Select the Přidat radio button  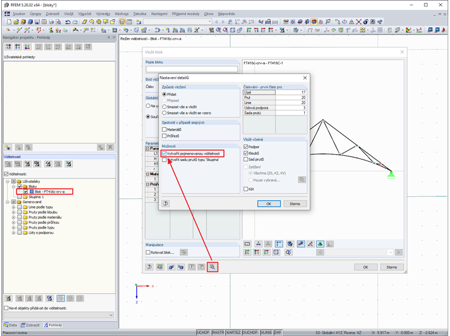[x=164, y=94]
